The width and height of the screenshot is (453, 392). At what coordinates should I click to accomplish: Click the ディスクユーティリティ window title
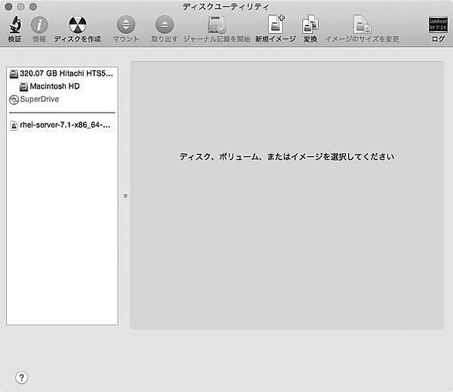[x=226, y=6]
